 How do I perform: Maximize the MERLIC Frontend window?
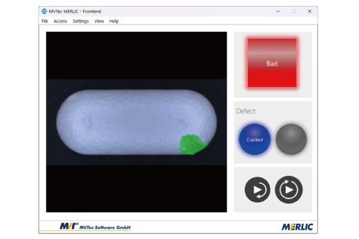(294, 11)
